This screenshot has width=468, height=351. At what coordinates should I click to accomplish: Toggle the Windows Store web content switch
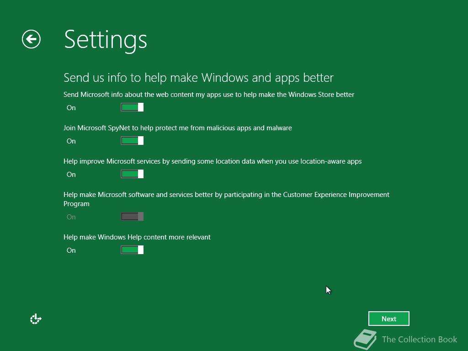click(132, 107)
